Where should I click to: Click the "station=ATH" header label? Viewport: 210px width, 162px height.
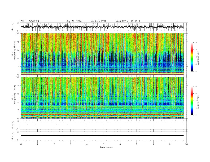tap(98, 21)
